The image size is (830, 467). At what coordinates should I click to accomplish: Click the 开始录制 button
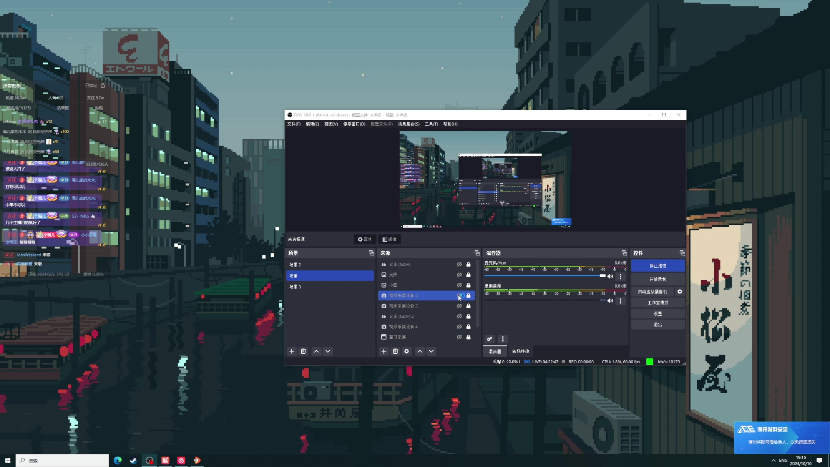658,279
